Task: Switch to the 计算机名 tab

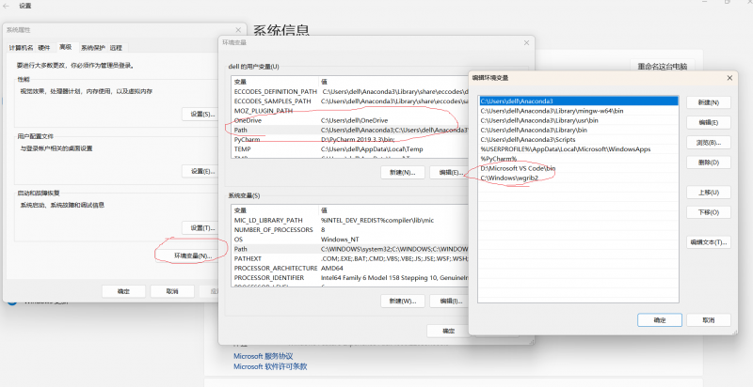Action: coord(21,47)
